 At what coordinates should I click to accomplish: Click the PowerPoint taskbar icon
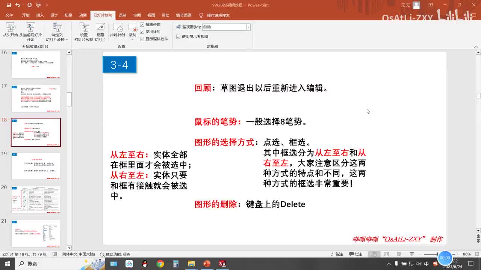tap(206, 264)
